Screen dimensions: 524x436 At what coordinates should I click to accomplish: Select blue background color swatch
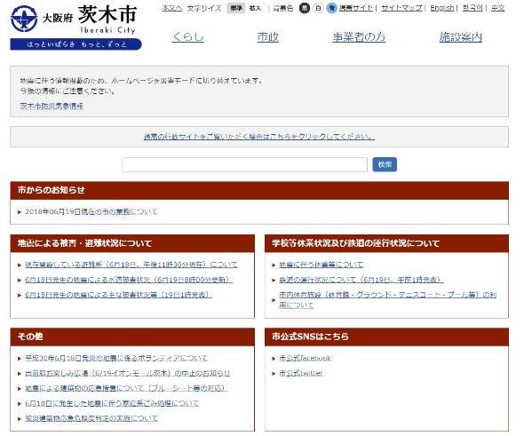click(331, 8)
